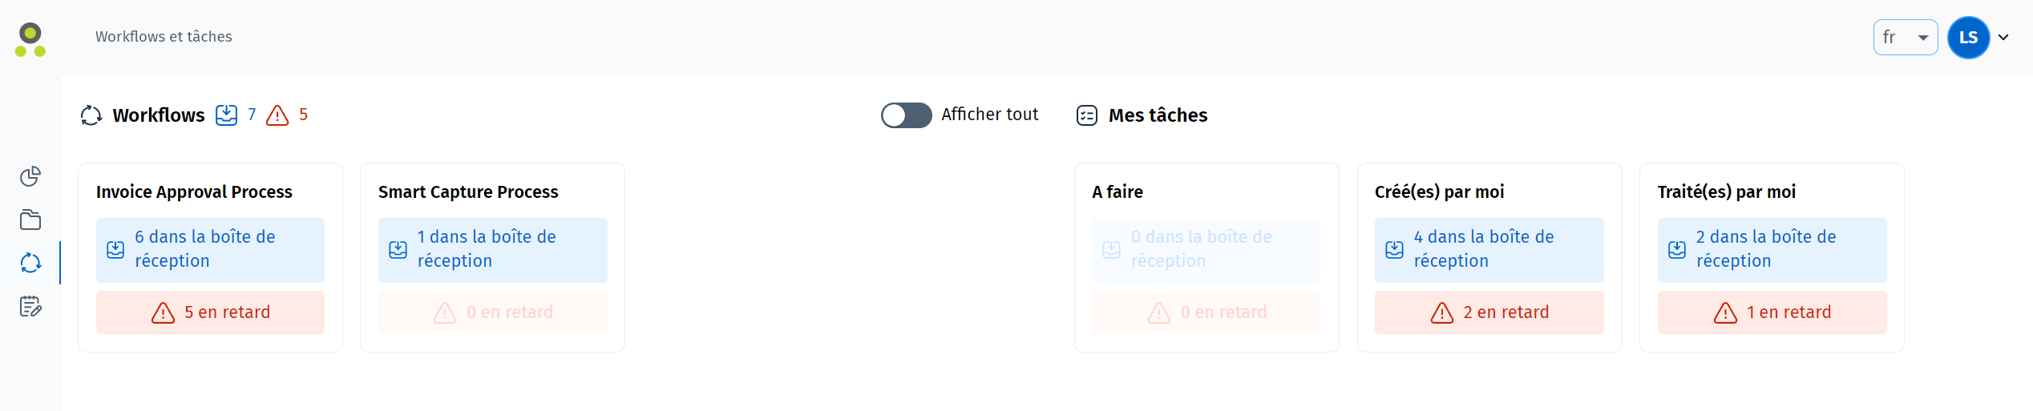Open Smart Capture Process 1 inbox item
The height and width of the screenshot is (411, 2033).
[492, 250]
